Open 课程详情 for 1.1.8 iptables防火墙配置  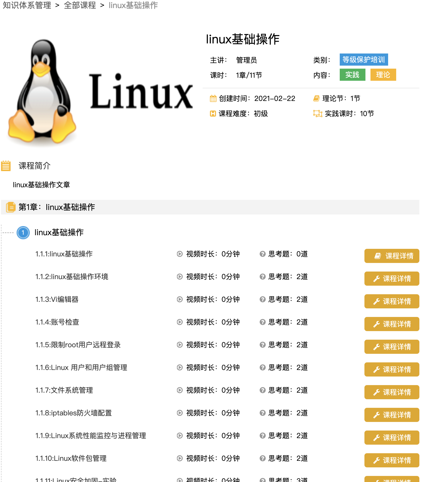(x=391, y=415)
